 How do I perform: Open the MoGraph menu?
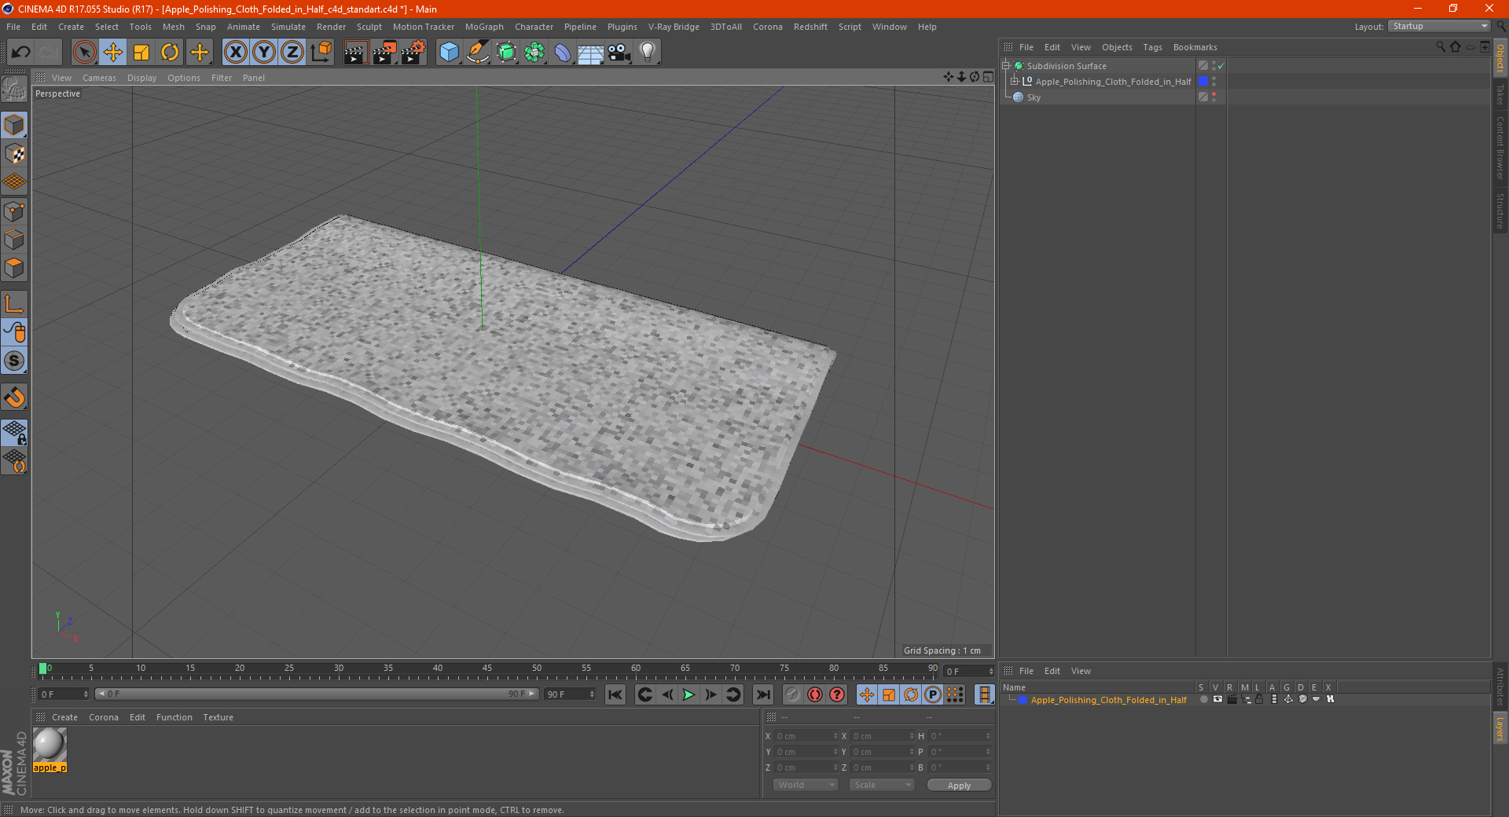pos(484,27)
